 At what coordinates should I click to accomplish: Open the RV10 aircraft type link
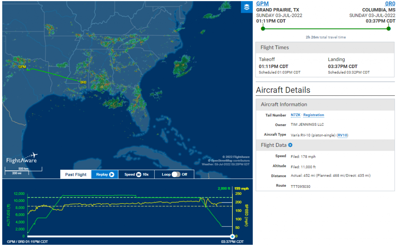(x=342, y=135)
